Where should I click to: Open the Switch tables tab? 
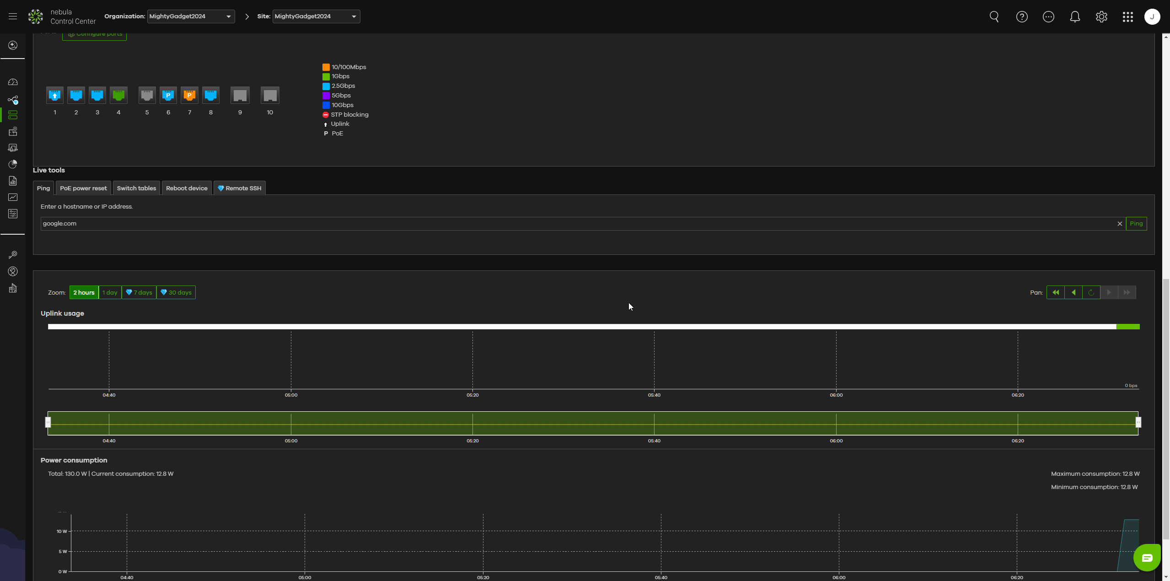[x=136, y=188]
